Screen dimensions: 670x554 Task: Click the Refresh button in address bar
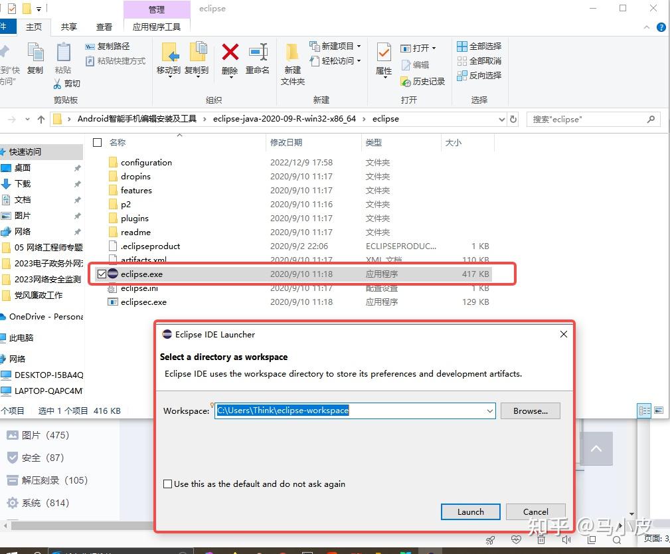click(x=513, y=120)
